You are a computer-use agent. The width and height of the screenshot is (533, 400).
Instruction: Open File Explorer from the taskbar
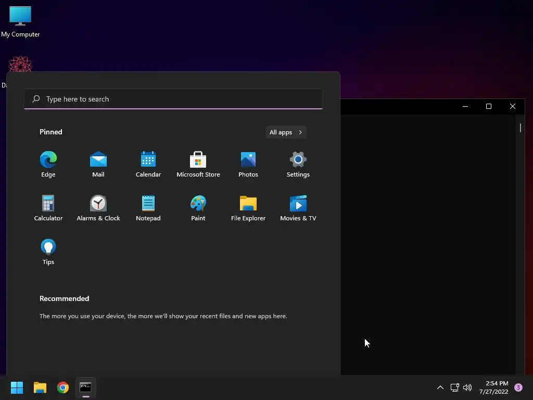(x=40, y=387)
